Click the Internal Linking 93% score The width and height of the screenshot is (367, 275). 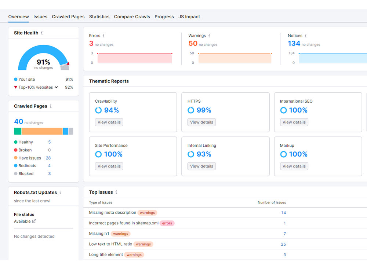pos(204,154)
